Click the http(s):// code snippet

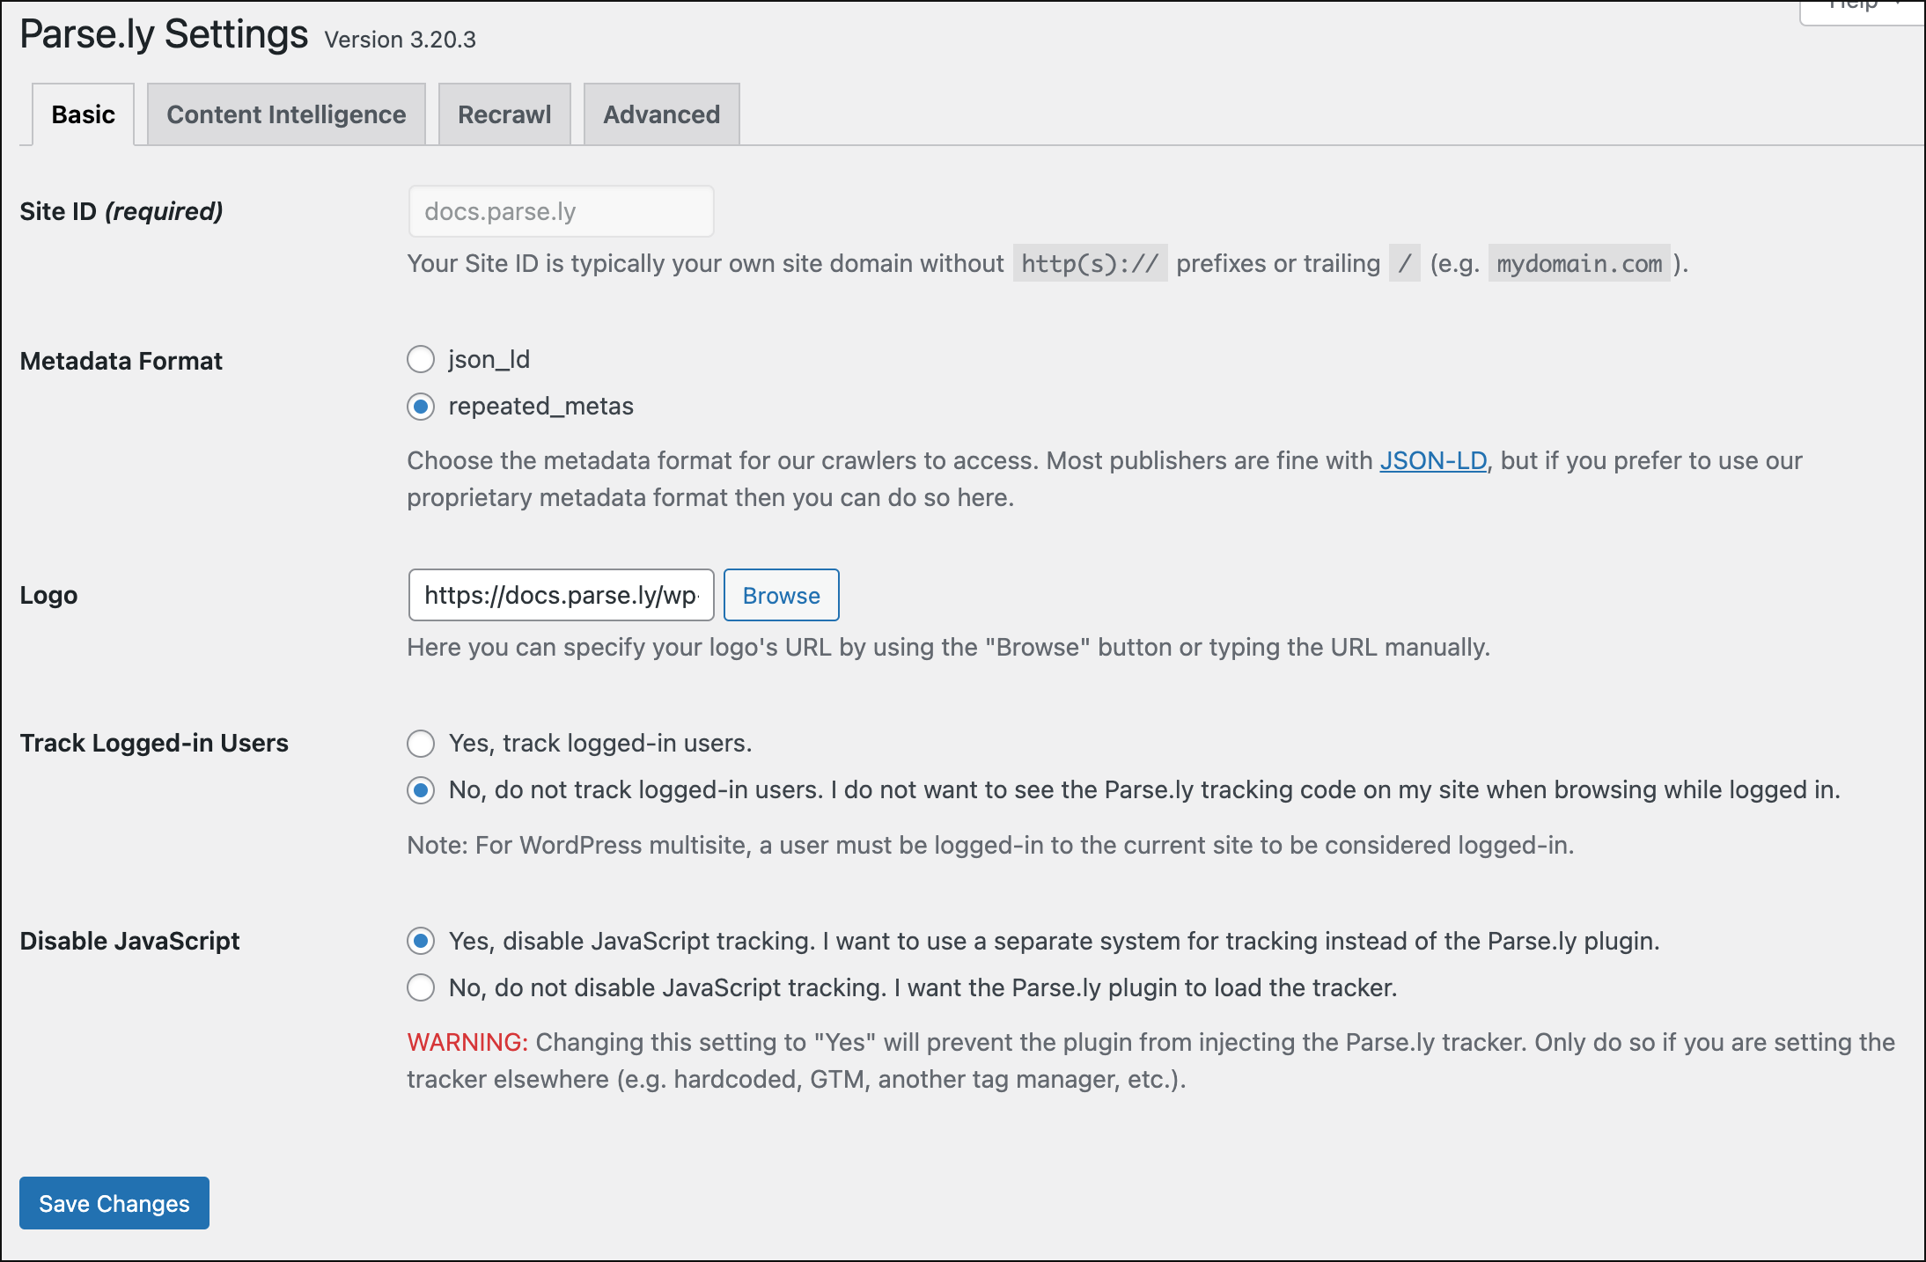pyautogui.click(x=1090, y=263)
